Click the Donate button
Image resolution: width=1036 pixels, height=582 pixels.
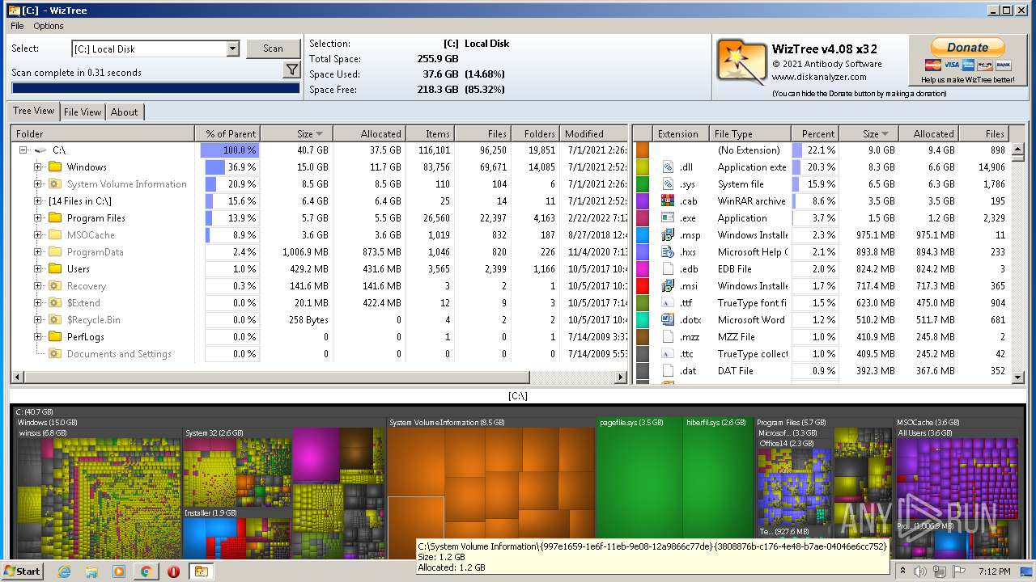click(968, 48)
